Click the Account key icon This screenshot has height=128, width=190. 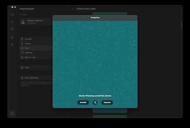coord(22,39)
